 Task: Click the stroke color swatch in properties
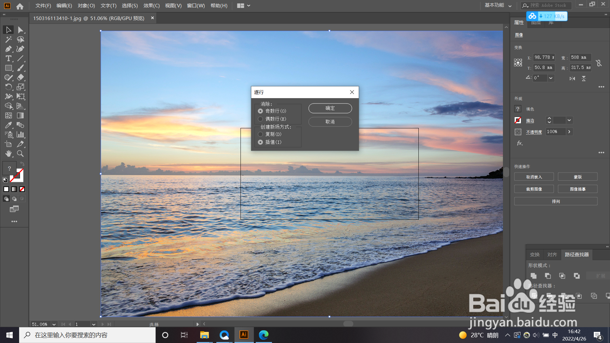518,120
